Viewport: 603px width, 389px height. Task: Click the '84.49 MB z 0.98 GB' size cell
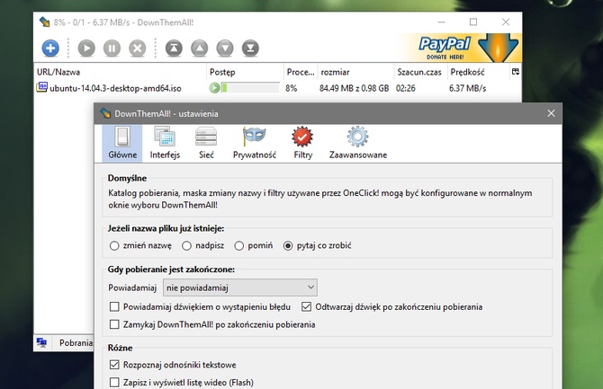pos(355,88)
